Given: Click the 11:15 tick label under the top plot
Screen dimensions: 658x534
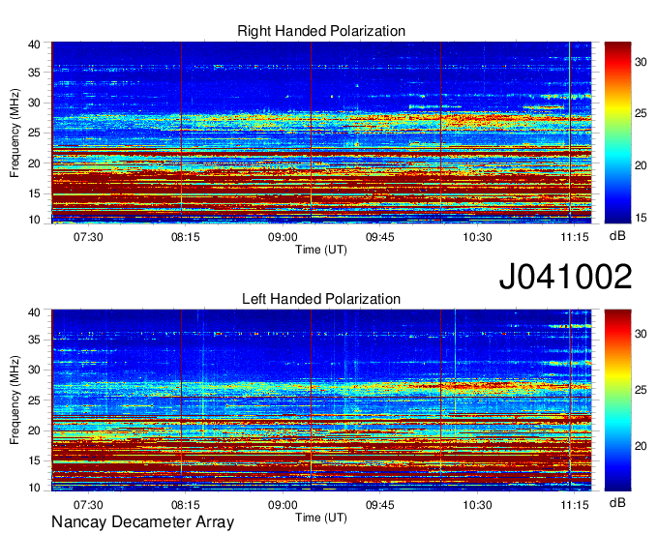Looking at the screenshot, I should tap(575, 237).
